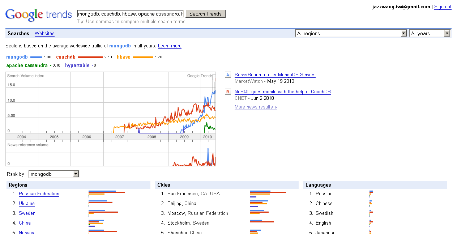457x234 pixels.
Task: Click the Moscow, Russian Federation city row
Action: tap(198, 213)
